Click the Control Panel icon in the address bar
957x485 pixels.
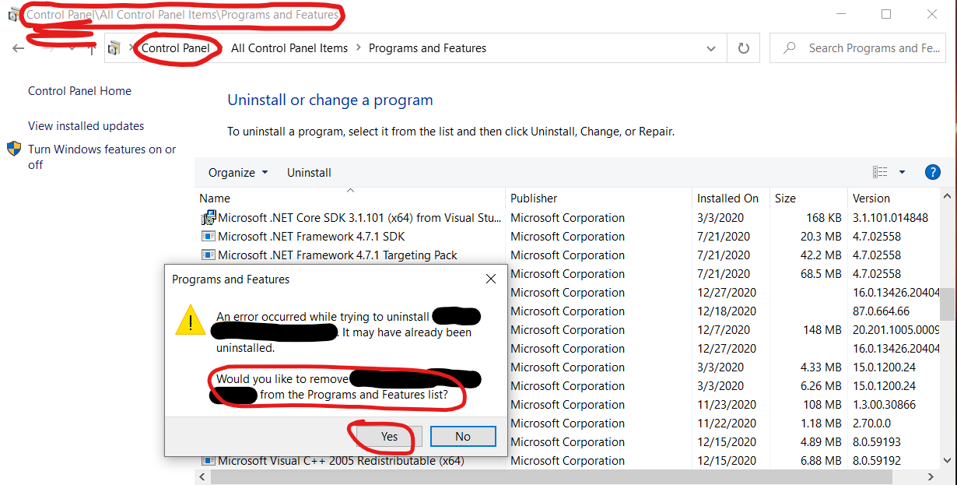click(x=114, y=48)
